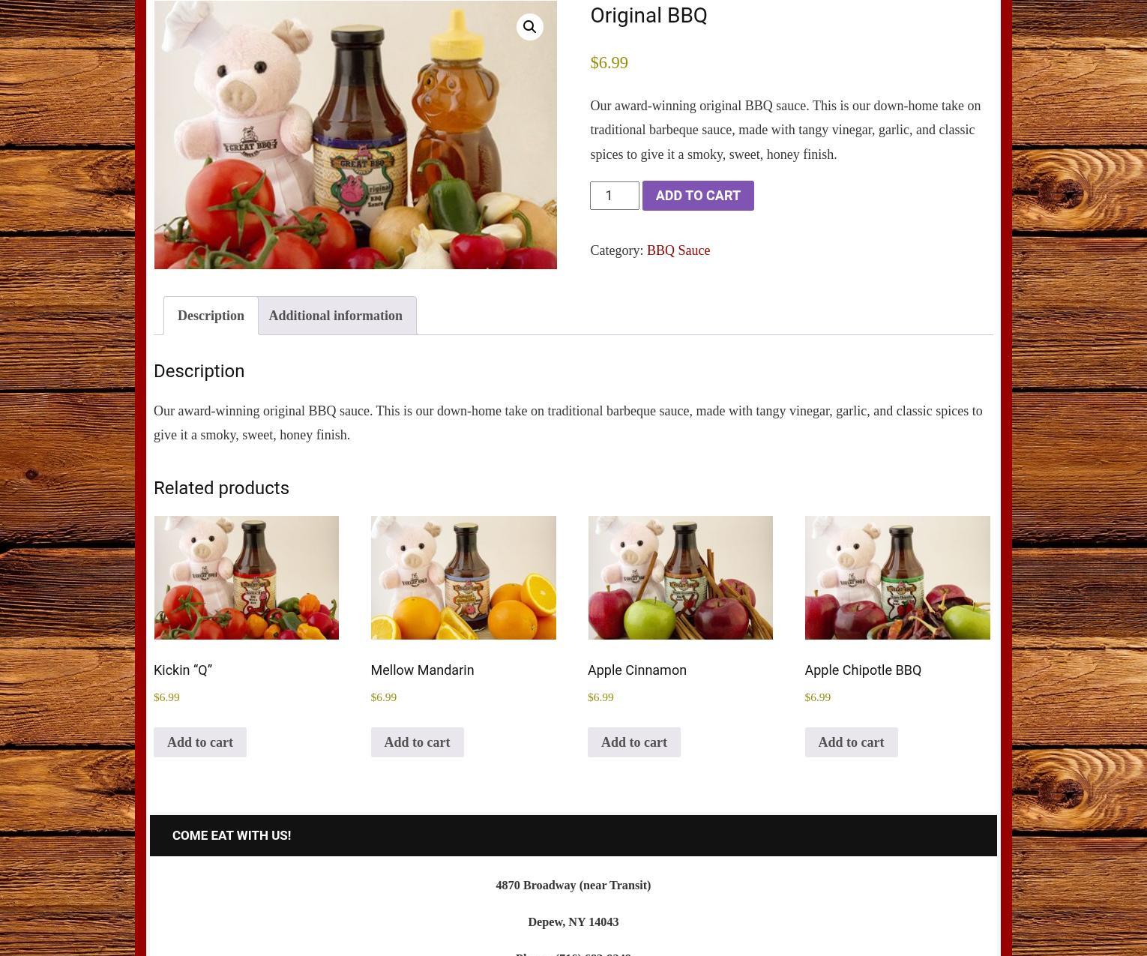Click the Apple Cinnamon product title

pyautogui.click(x=637, y=670)
